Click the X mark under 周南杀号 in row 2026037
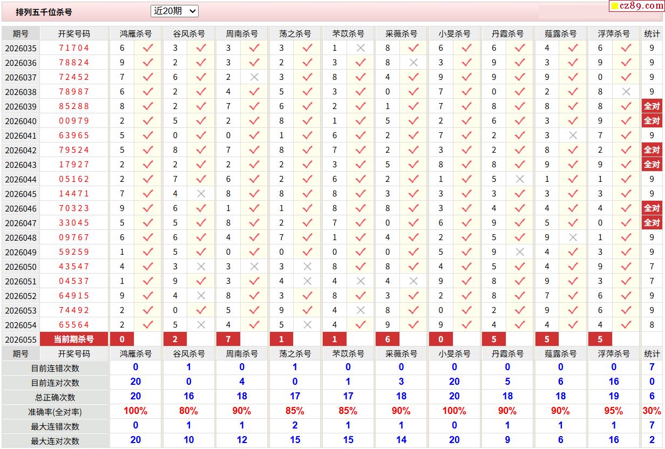 point(254,77)
